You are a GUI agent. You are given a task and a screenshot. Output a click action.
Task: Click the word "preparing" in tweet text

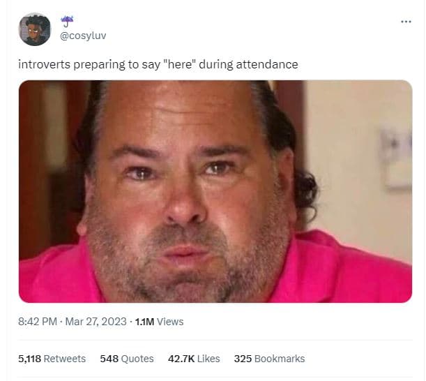100,65
